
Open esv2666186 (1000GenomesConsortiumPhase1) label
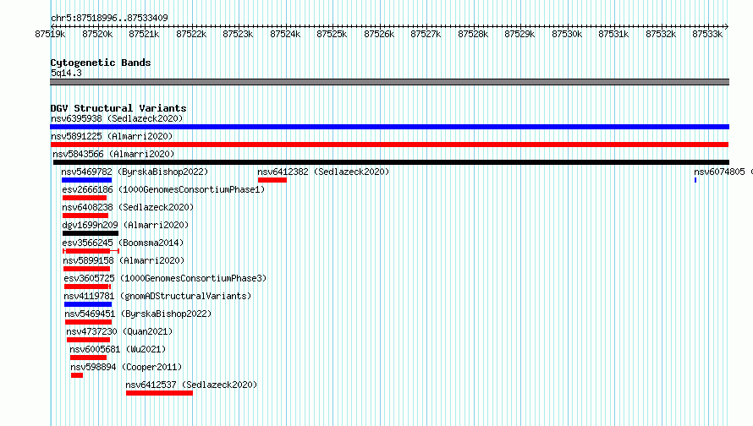click(x=163, y=189)
